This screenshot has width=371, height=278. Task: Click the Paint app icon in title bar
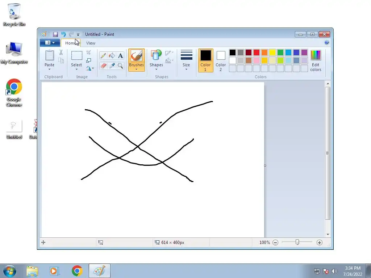click(x=43, y=34)
